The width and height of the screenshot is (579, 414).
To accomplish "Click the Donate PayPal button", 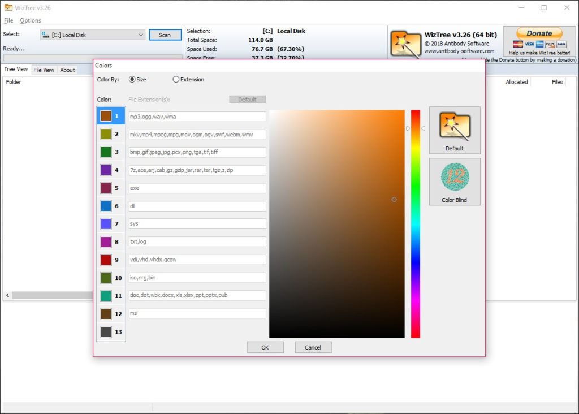I will (x=539, y=33).
